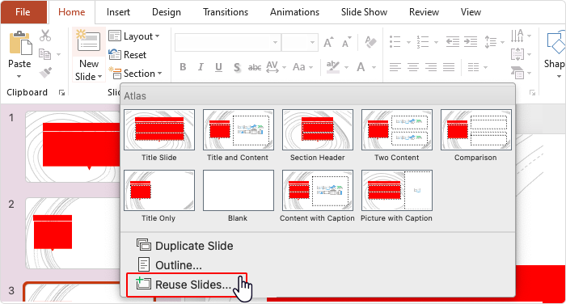
Task: Click the Cut scissors icon
Action: [45, 36]
